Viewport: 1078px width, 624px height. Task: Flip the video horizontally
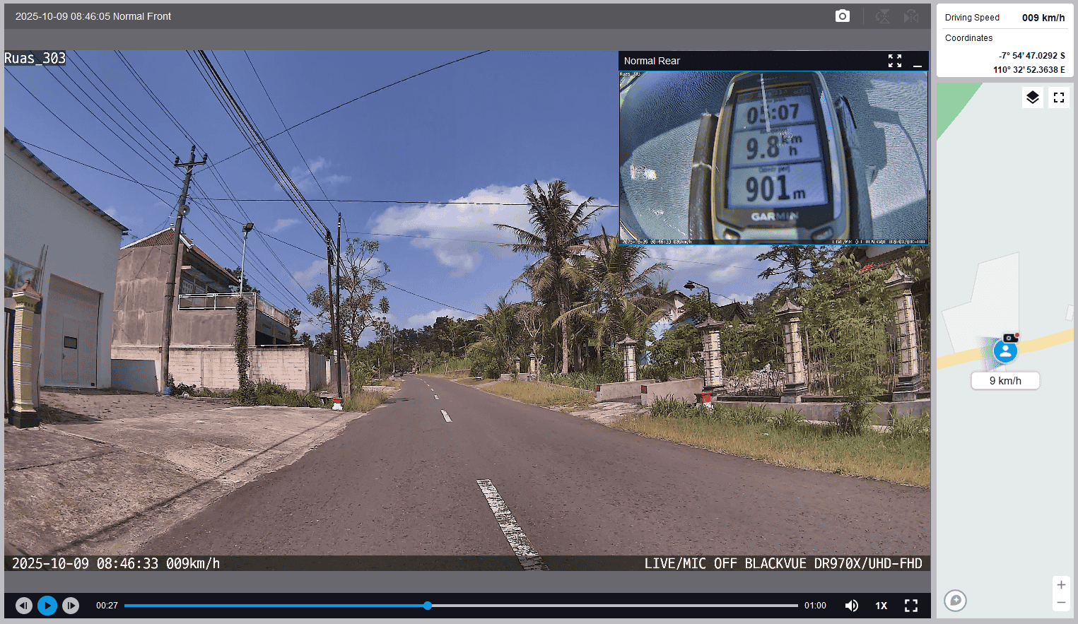tap(911, 16)
